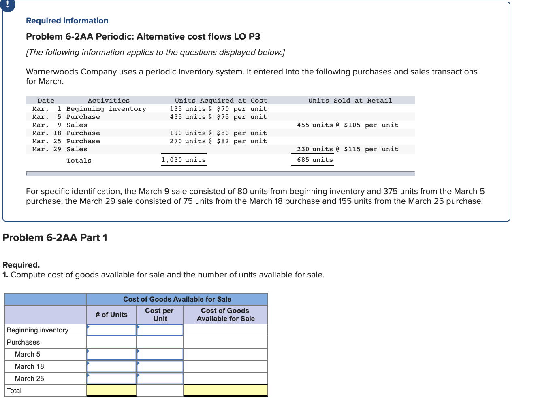Click the blue corner marker on March 25 units cell

click(x=88, y=374)
